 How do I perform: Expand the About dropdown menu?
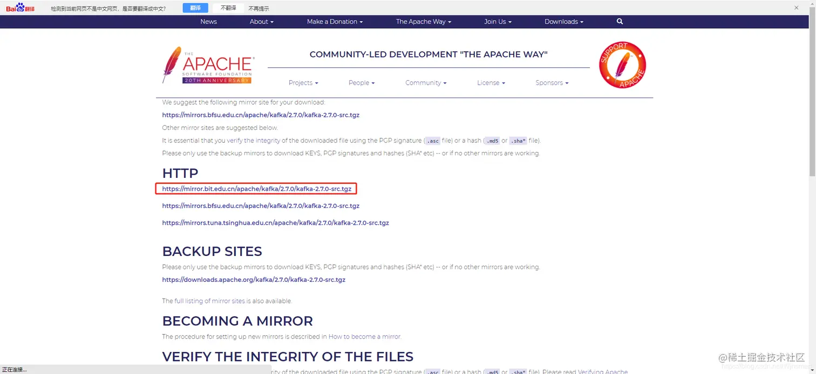coord(262,22)
